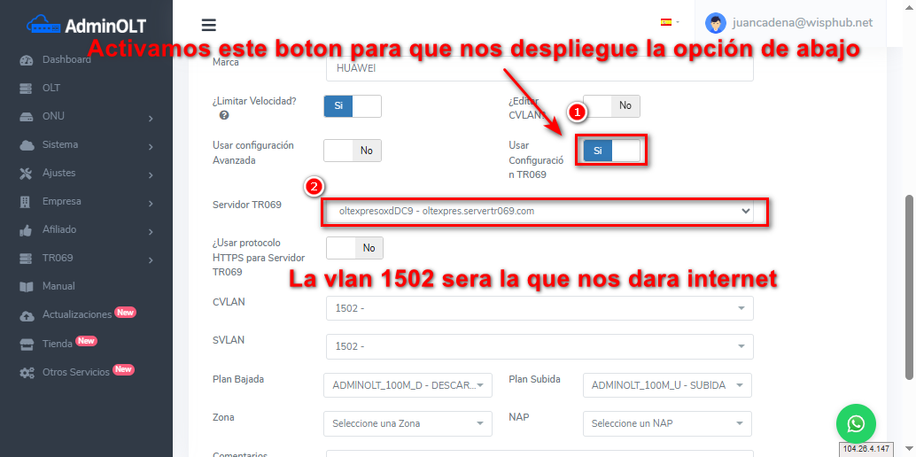Click the help icon under Limitar Velocidad
The width and height of the screenshot is (916, 457).
[224, 115]
